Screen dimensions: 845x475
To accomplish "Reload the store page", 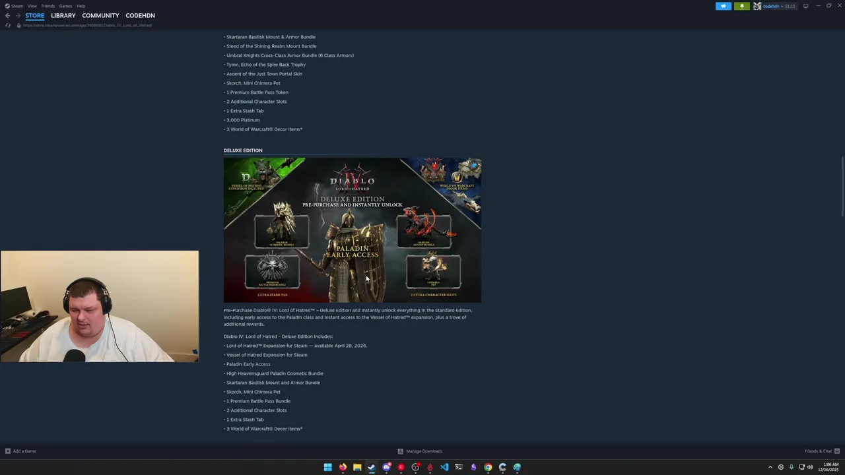I will tap(8, 25).
